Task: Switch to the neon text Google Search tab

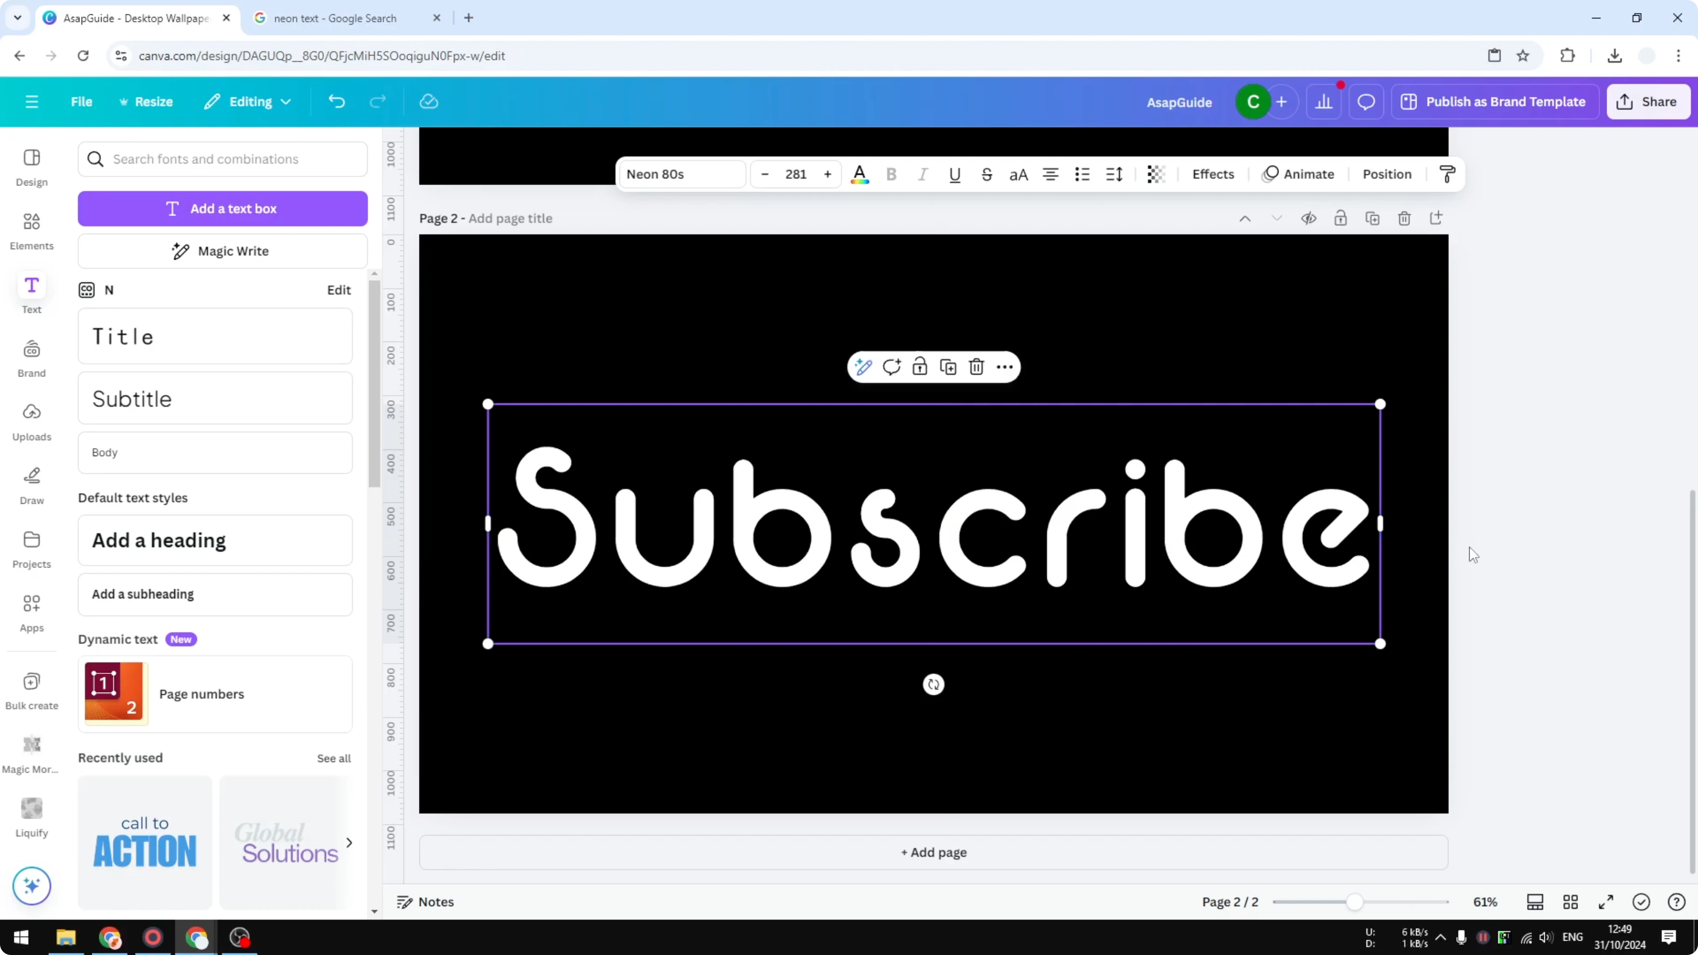Action: [x=336, y=18]
